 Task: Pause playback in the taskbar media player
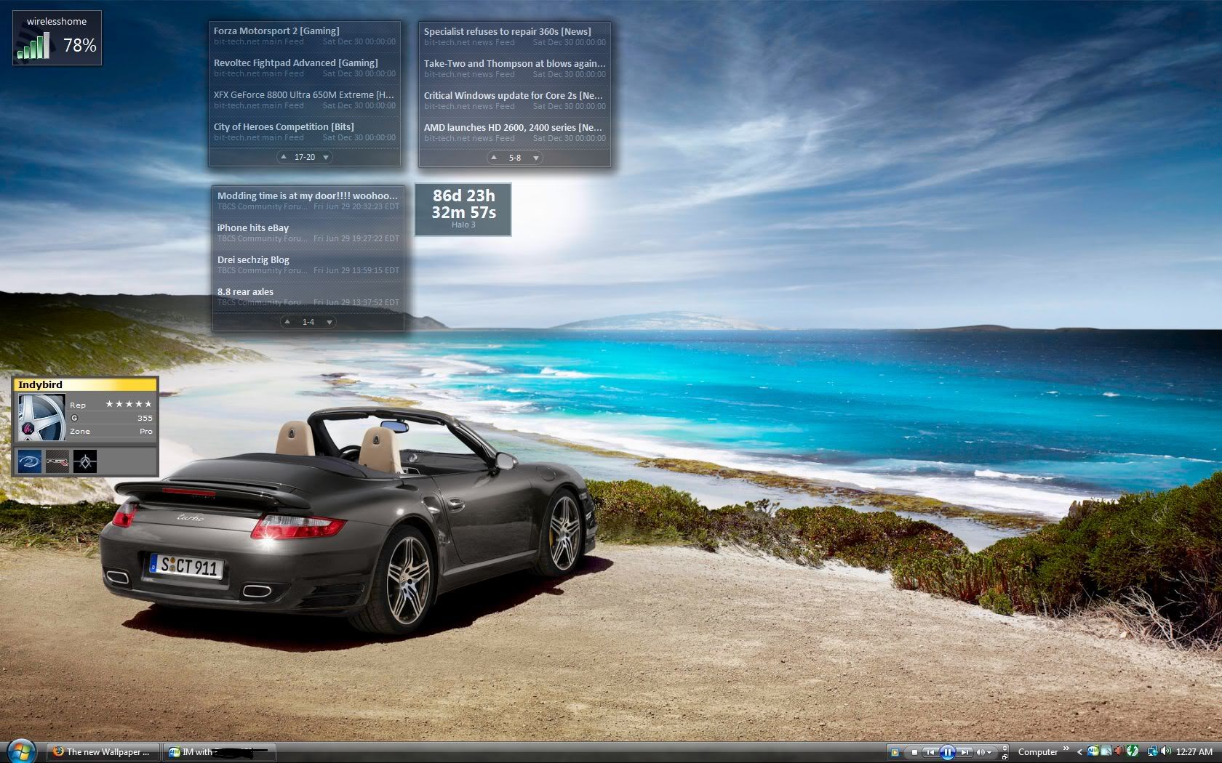pos(948,752)
